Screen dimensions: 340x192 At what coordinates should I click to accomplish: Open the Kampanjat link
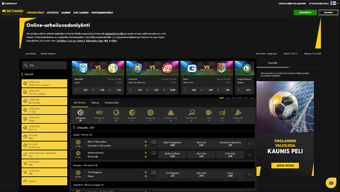click(x=9, y=3)
